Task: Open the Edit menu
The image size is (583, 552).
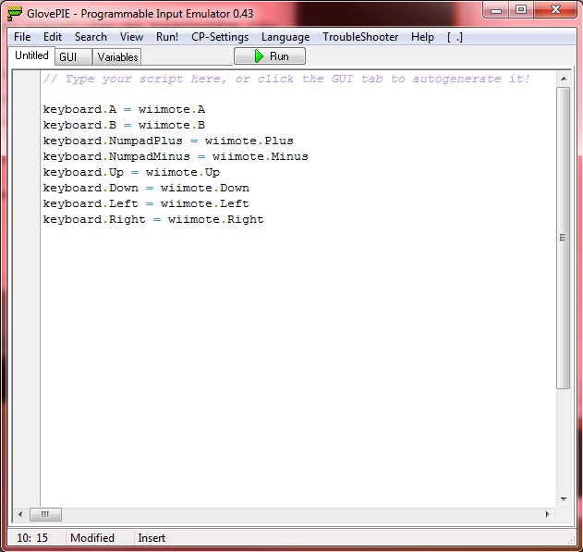Action: 53,37
